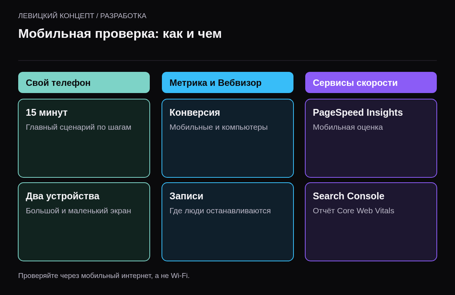The image size is (455, 295).
Task: Click the footer note about mobile internet
Action: pos(104,276)
